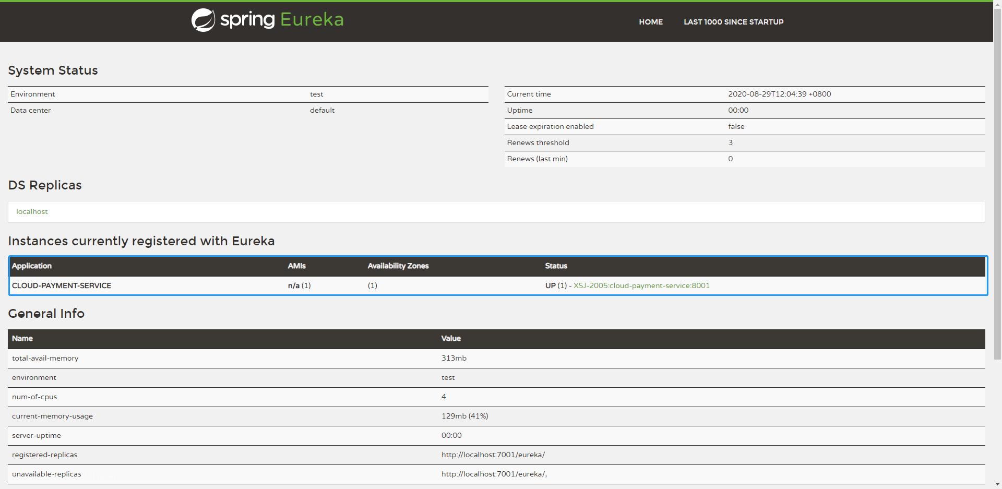
Task: Open the HOME navigation item
Action: 651,22
